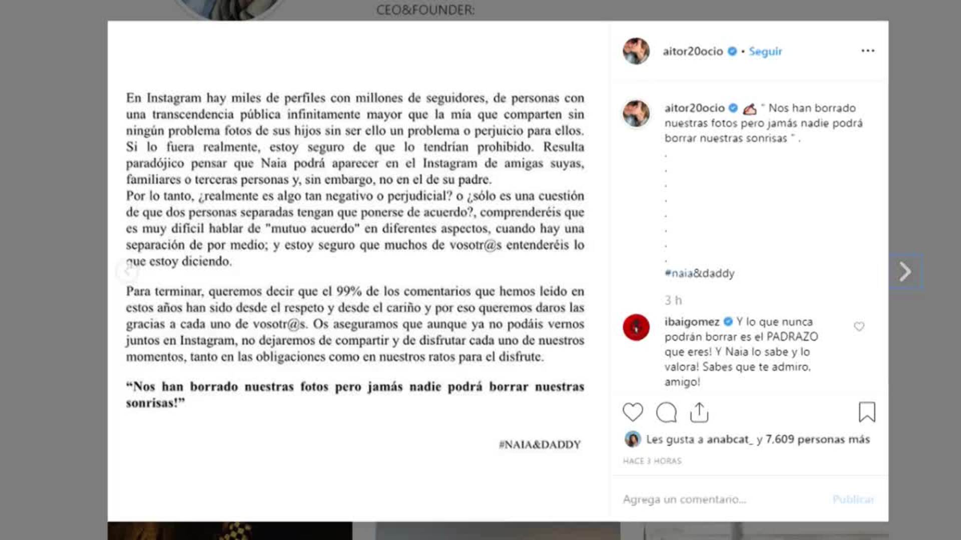This screenshot has height=540, width=961.
Task: Open the three-dot more options menu
Action: [868, 50]
